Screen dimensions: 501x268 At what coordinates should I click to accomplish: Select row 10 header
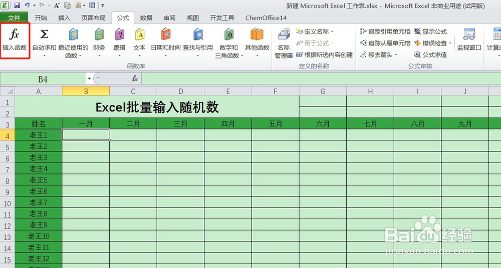[x=8, y=203]
